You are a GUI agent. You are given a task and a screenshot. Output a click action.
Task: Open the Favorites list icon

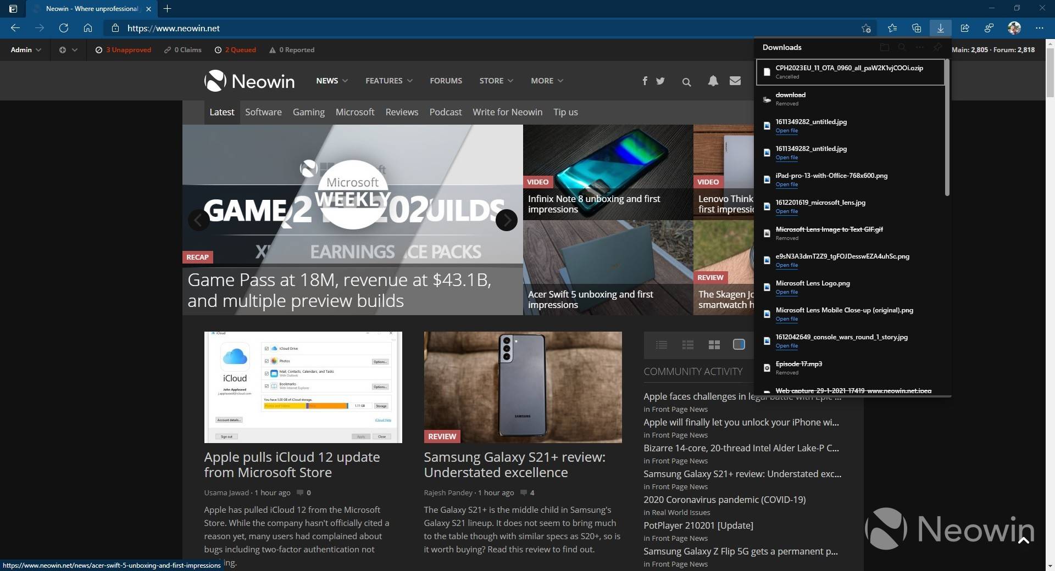click(892, 28)
